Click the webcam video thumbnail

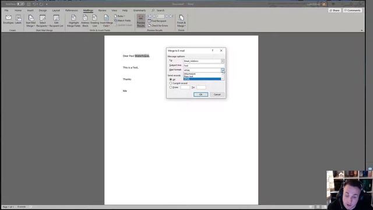tap(350, 190)
